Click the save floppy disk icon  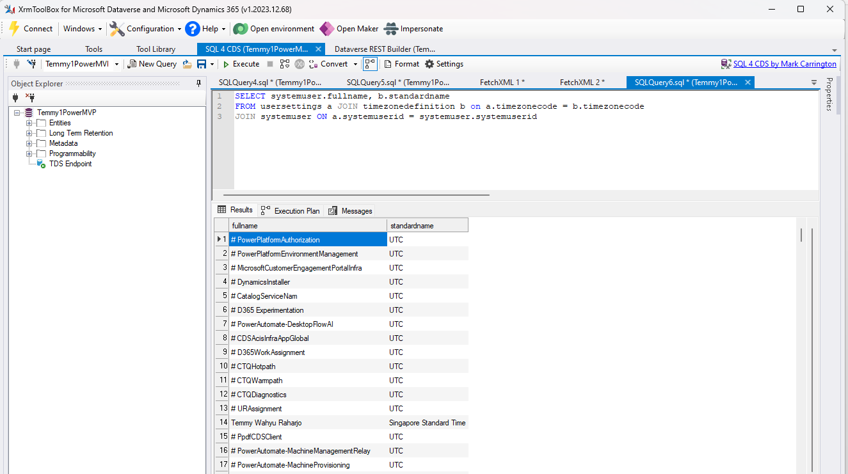click(202, 64)
